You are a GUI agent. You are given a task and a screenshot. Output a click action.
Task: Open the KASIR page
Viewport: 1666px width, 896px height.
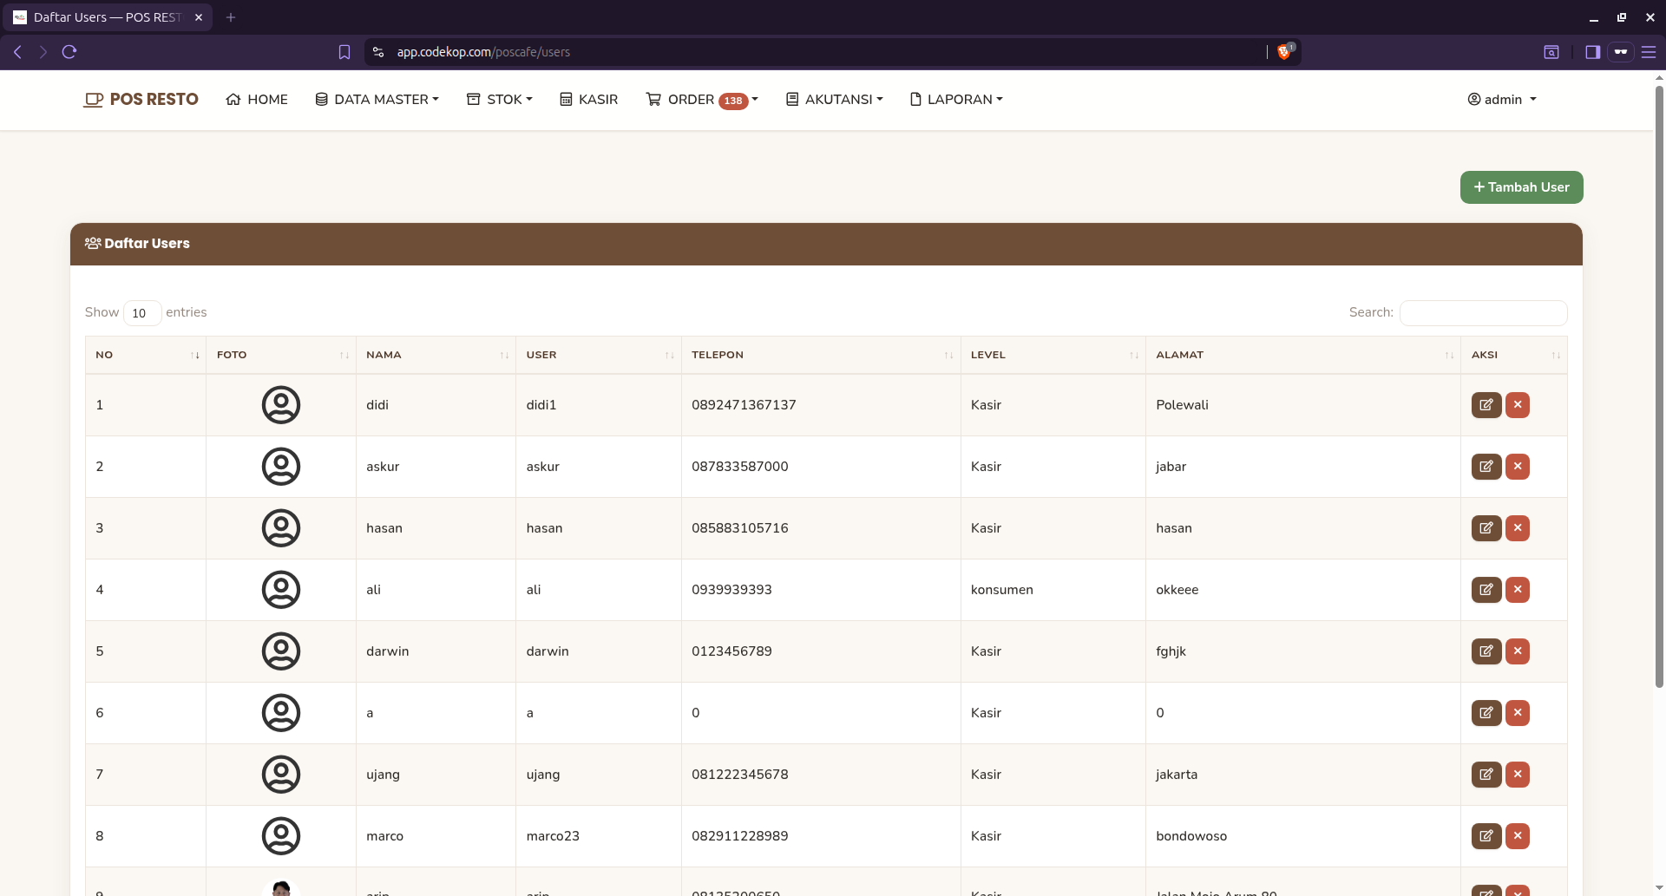click(x=589, y=100)
